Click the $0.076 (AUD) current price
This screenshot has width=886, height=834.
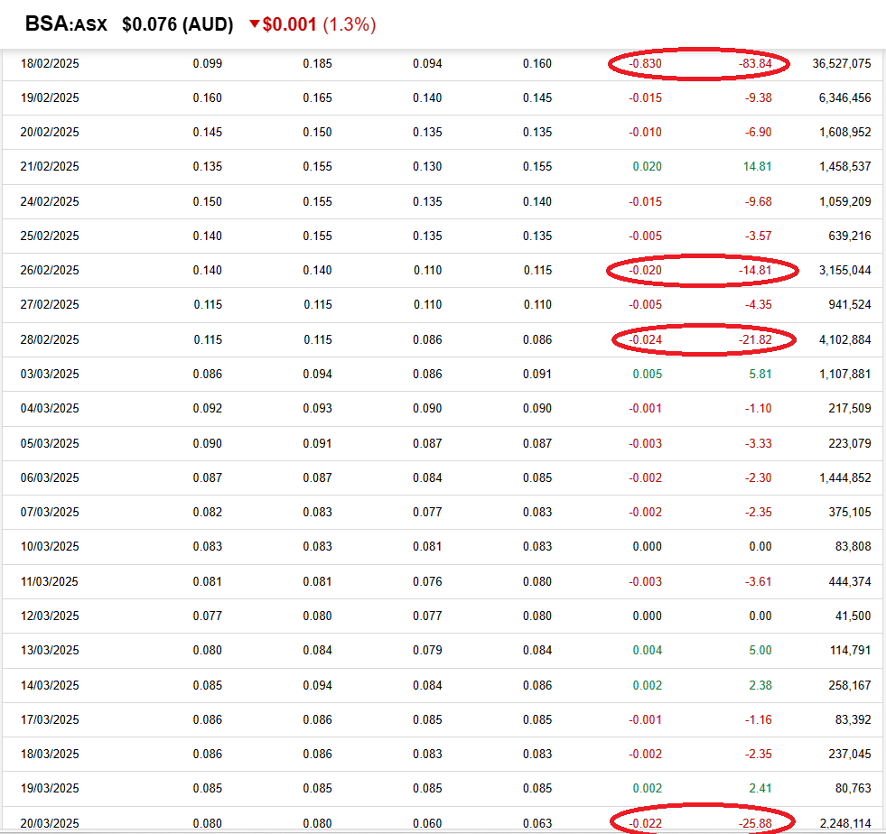[178, 24]
